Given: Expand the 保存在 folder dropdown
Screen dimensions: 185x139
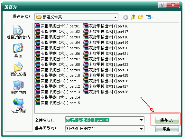Looking at the screenshot, I should pos(115,17).
